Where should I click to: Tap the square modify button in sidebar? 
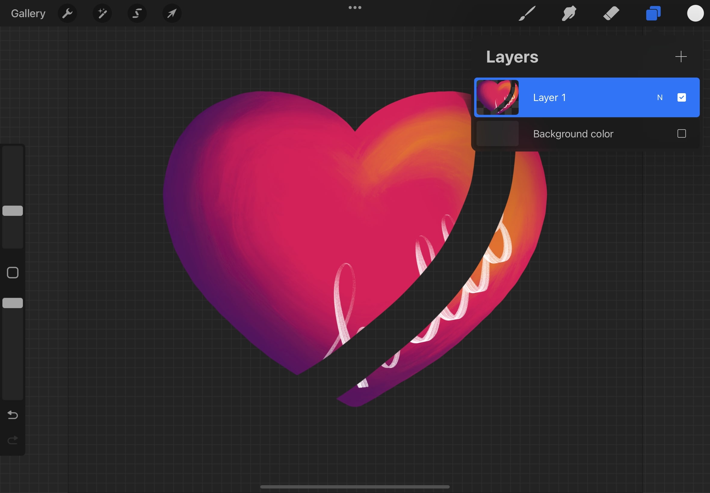[13, 273]
